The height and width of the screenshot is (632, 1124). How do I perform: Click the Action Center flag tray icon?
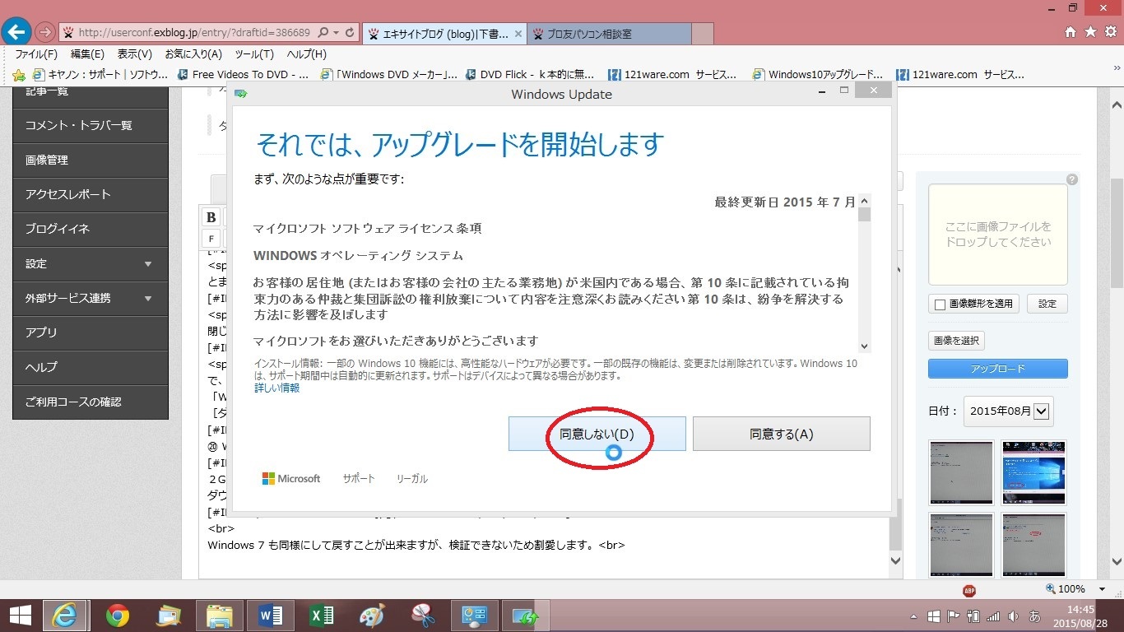(x=954, y=616)
